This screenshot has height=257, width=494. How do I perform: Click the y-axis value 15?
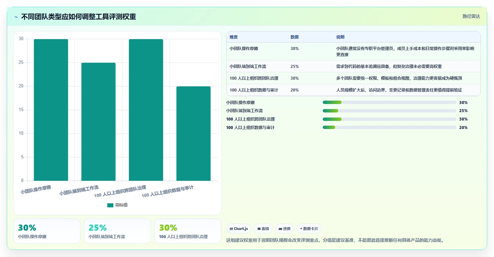tap(21, 110)
